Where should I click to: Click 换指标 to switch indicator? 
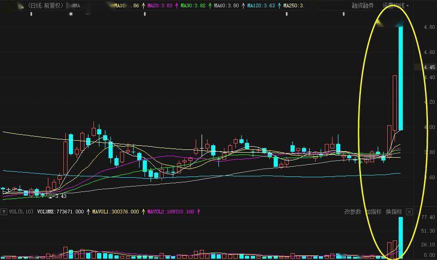pos(394,212)
